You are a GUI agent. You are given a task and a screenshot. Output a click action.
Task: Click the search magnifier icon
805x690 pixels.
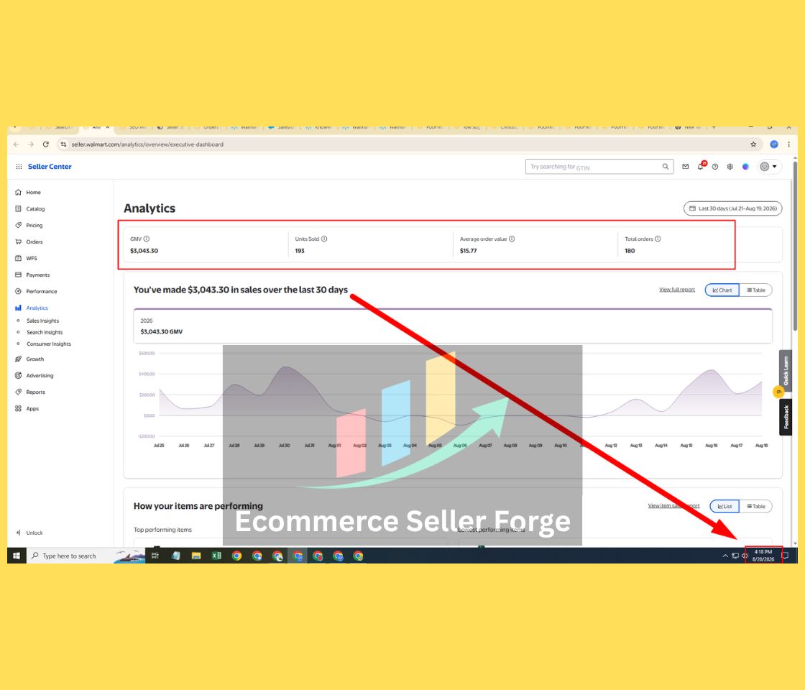coord(666,166)
